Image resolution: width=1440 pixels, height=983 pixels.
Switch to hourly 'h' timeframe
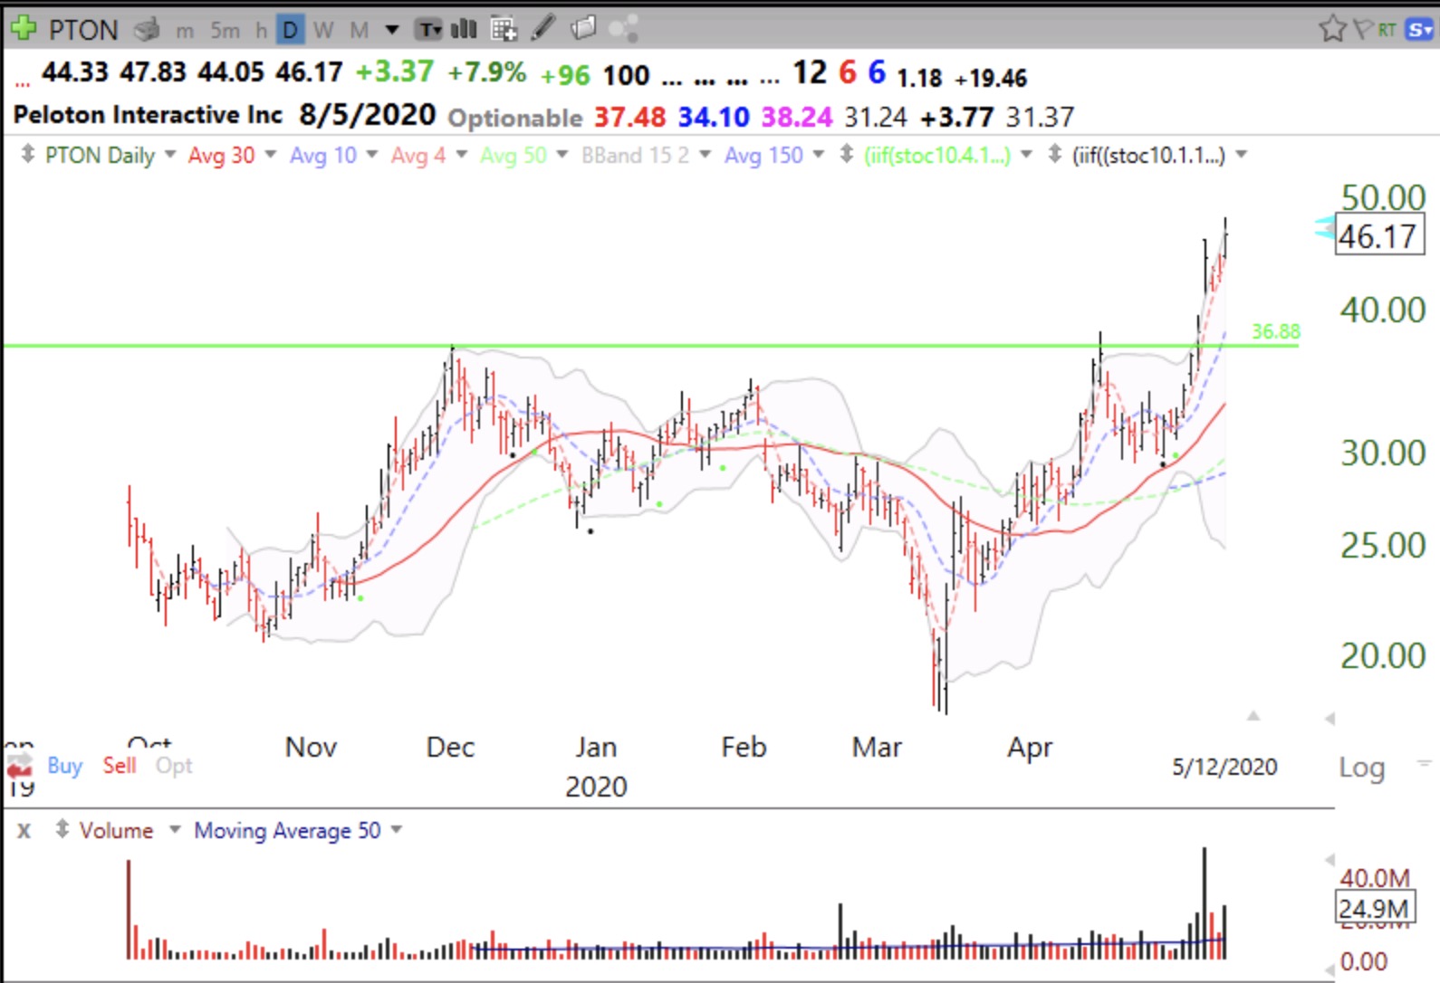tap(261, 31)
